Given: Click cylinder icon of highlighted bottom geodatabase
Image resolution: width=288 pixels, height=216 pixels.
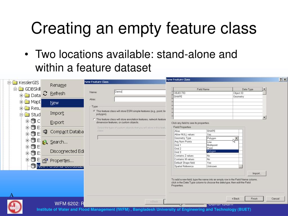Looking at the screenshot, I should tap(33, 166).
